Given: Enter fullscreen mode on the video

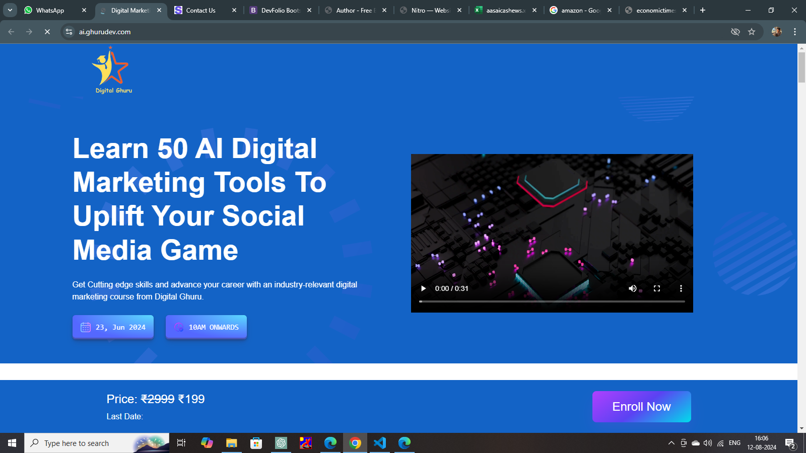Looking at the screenshot, I should (657, 288).
